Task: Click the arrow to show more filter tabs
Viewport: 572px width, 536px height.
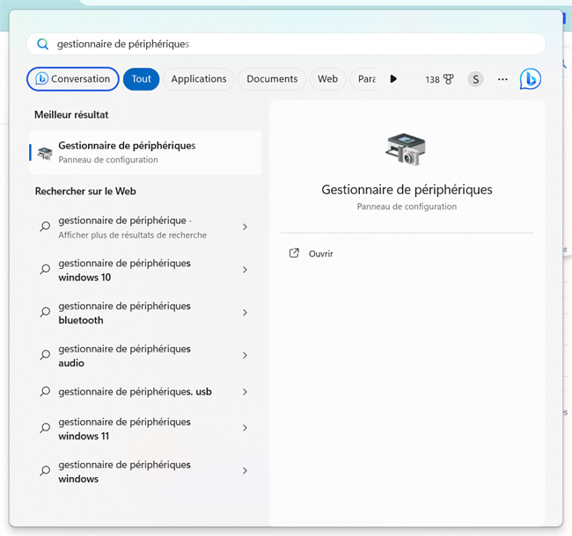Action: click(393, 79)
